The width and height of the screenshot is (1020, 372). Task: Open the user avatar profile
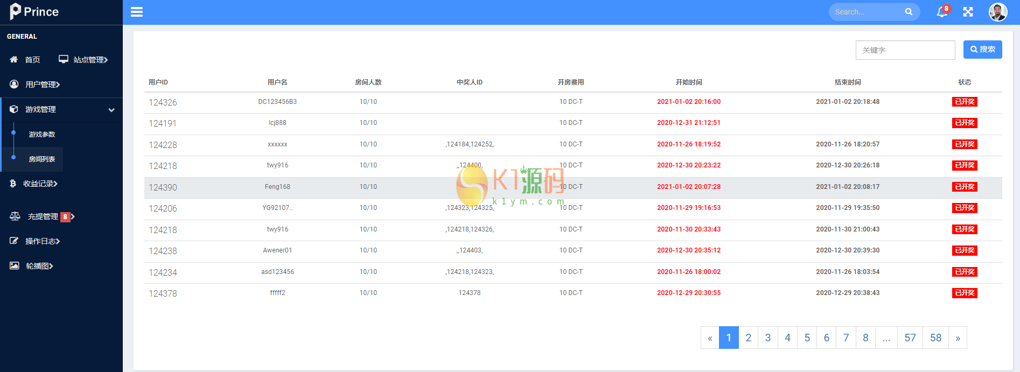tap(998, 12)
